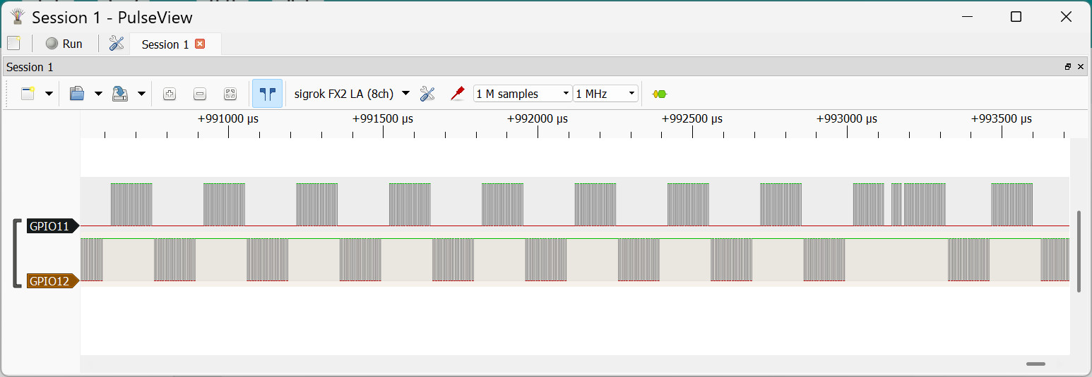This screenshot has height=377, width=1092.
Task: Open the 1 MHz sample rate dropdown
Action: click(x=606, y=94)
